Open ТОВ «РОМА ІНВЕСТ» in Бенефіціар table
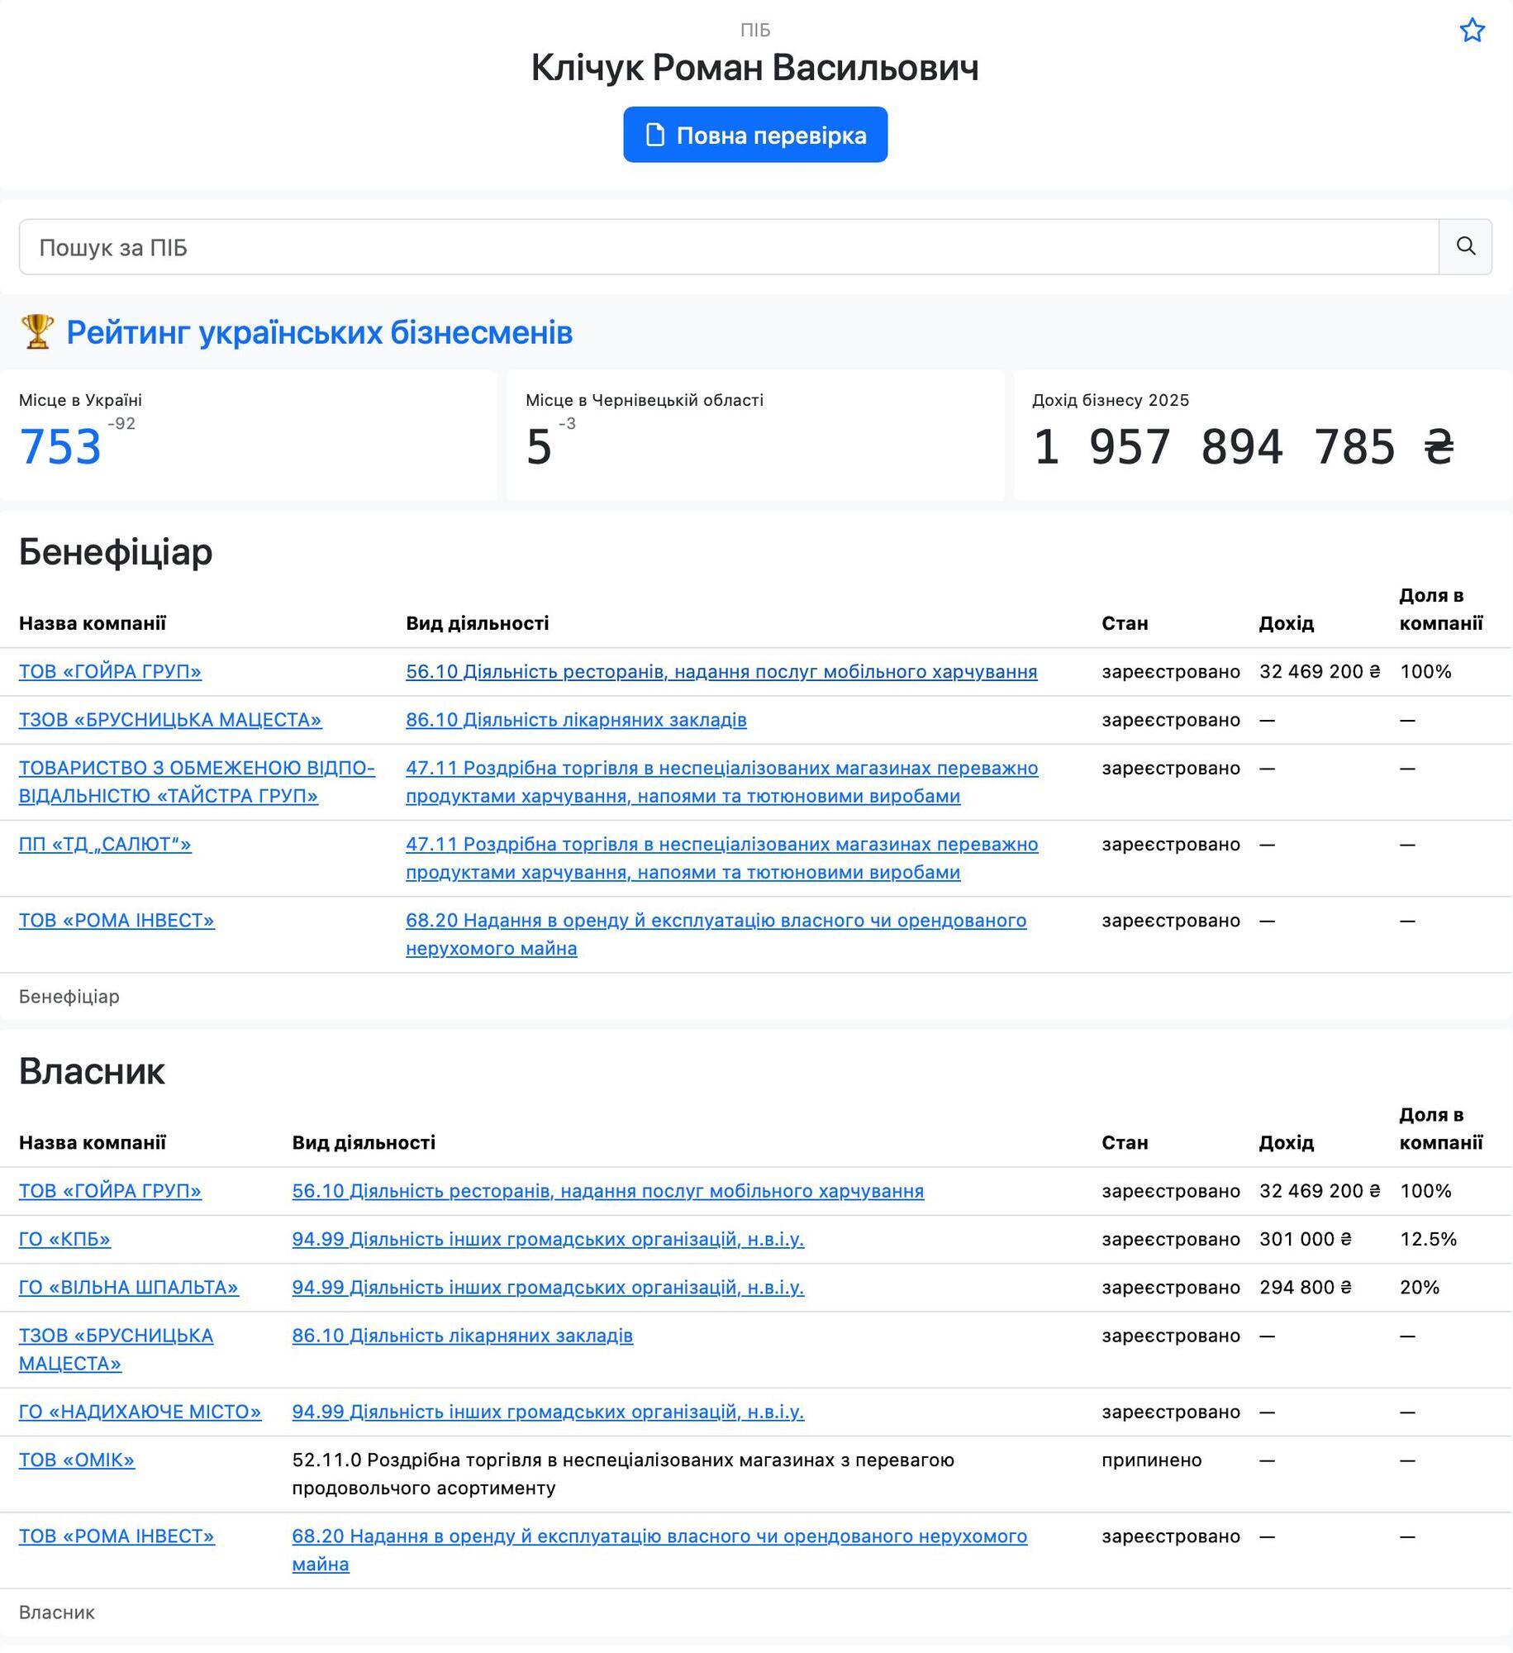This screenshot has height=1653, width=1513. click(117, 920)
